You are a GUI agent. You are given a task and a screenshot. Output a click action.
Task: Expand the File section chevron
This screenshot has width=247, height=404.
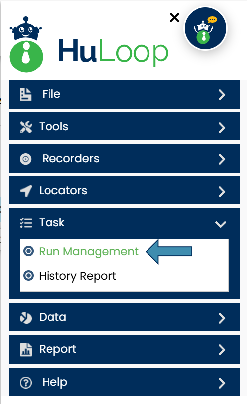[222, 95]
